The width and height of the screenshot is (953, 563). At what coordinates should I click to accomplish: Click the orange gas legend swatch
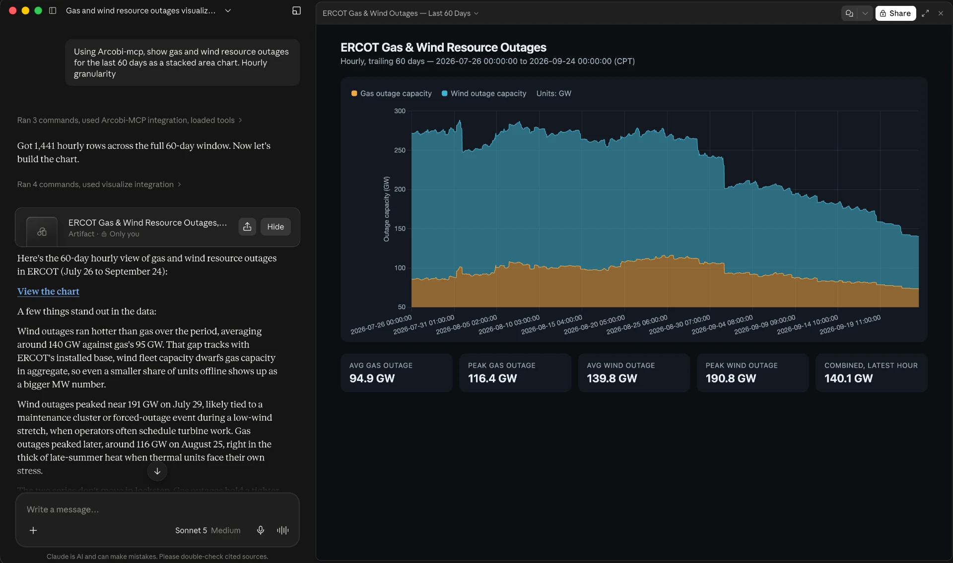[x=354, y=93]
